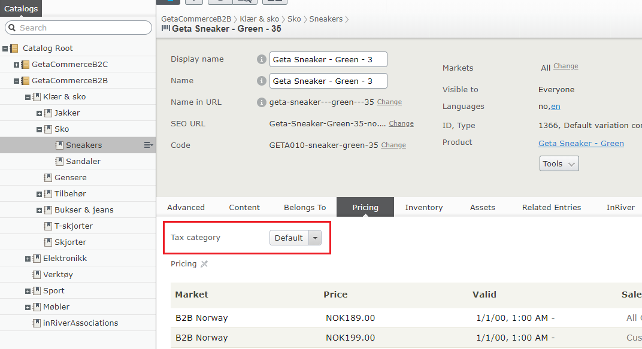The image size is (642, 349).
Task: Click the Skjorter category icon
Action: (48, 242)
